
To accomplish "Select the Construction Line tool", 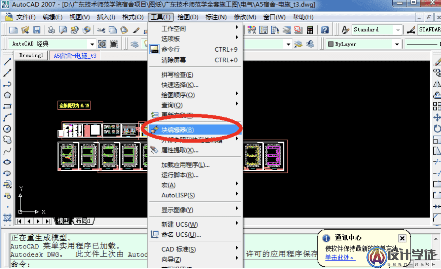I will coord(7,73).
